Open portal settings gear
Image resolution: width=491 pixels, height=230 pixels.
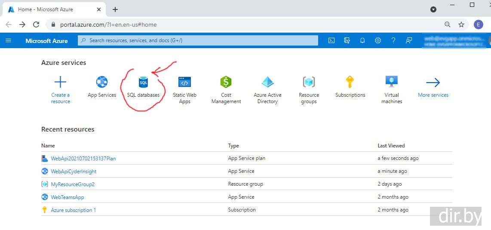(x=378, y=40)
